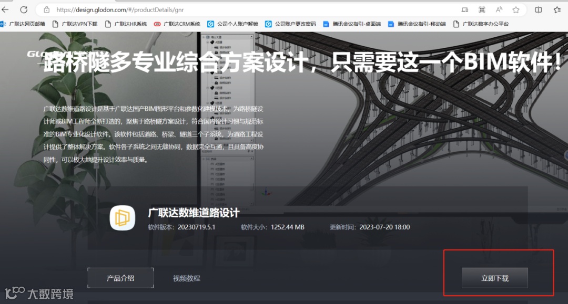The image size is (568, 304).
Task: Click the QR code grid icon
Action: pos(482,10)
